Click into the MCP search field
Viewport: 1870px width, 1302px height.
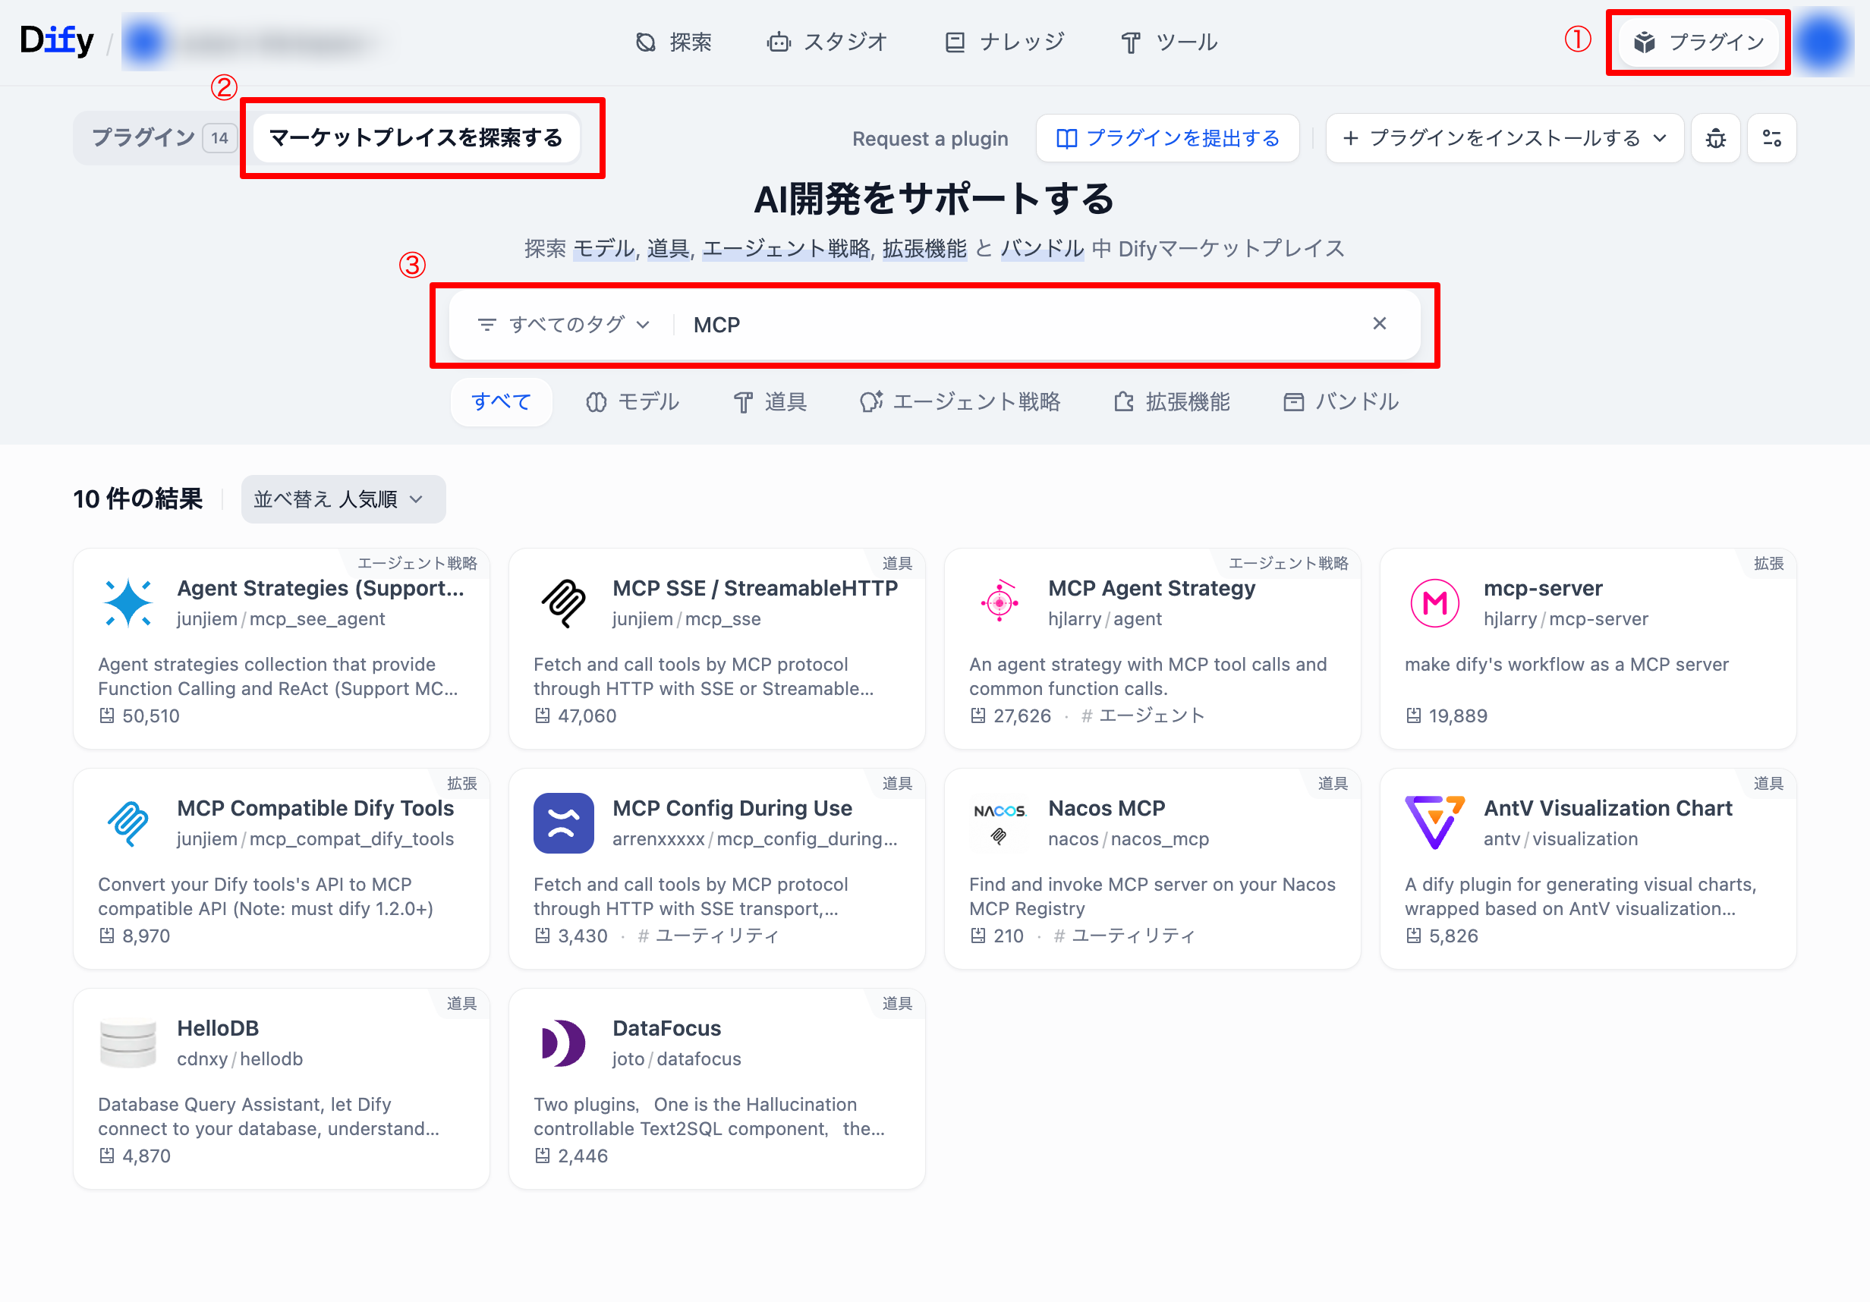(x=1018, y=325)
